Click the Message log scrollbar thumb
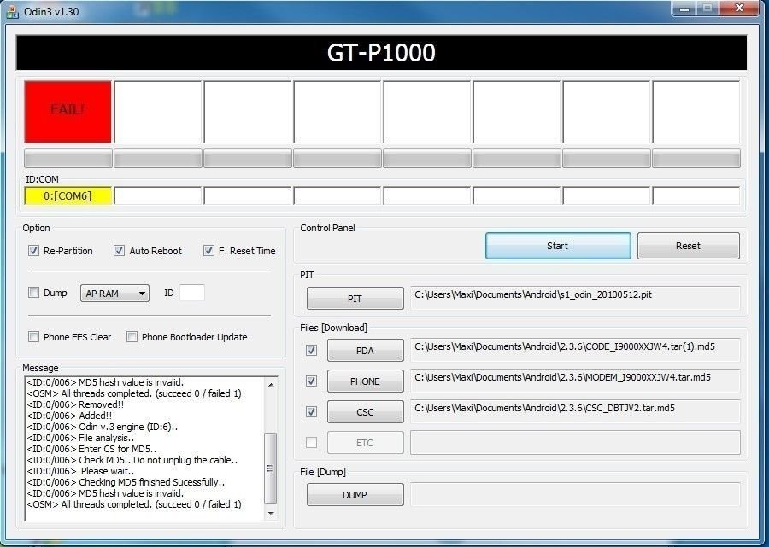 point(270,468)
